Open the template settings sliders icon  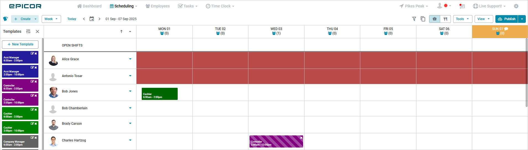pyautogui.click(x=28, y=31)
